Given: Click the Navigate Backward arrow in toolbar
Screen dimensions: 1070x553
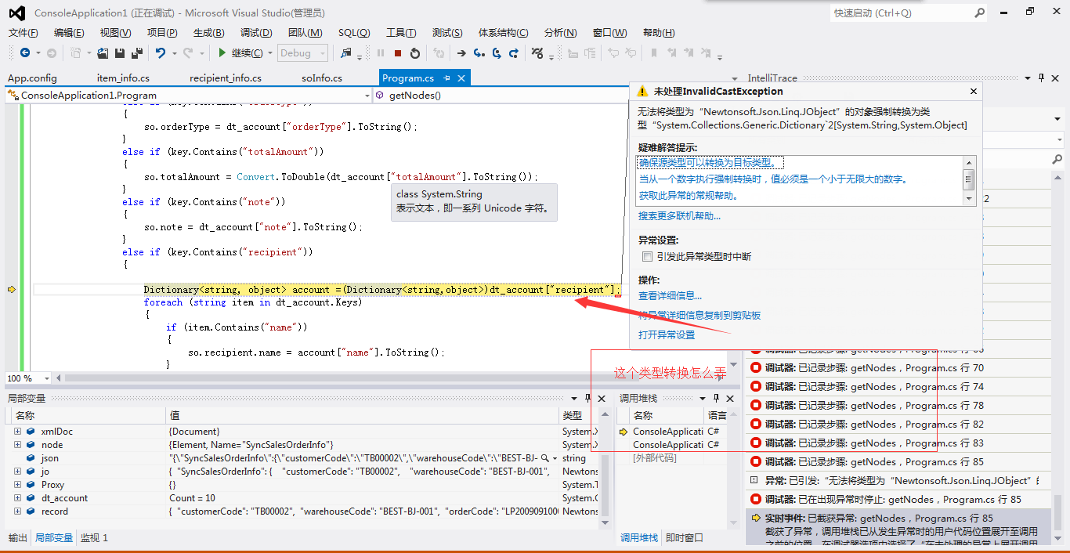Looking at the screenshot, I should pyautogui.click(x=25, y=53).
